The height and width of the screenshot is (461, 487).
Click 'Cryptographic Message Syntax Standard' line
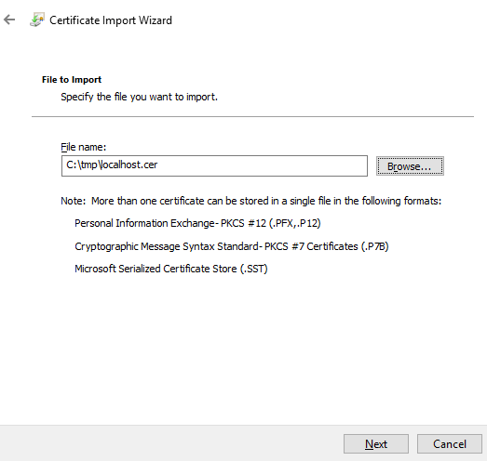pyautogui.click(x=232, y=246)
